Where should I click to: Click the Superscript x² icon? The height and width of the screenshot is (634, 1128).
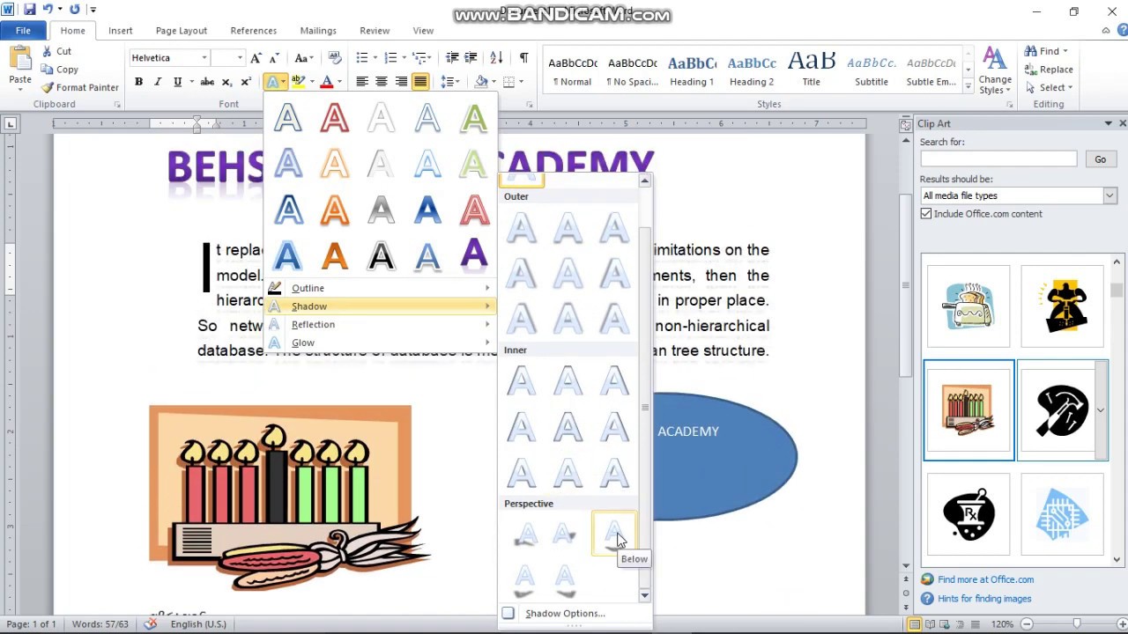[x=244, y=82]
